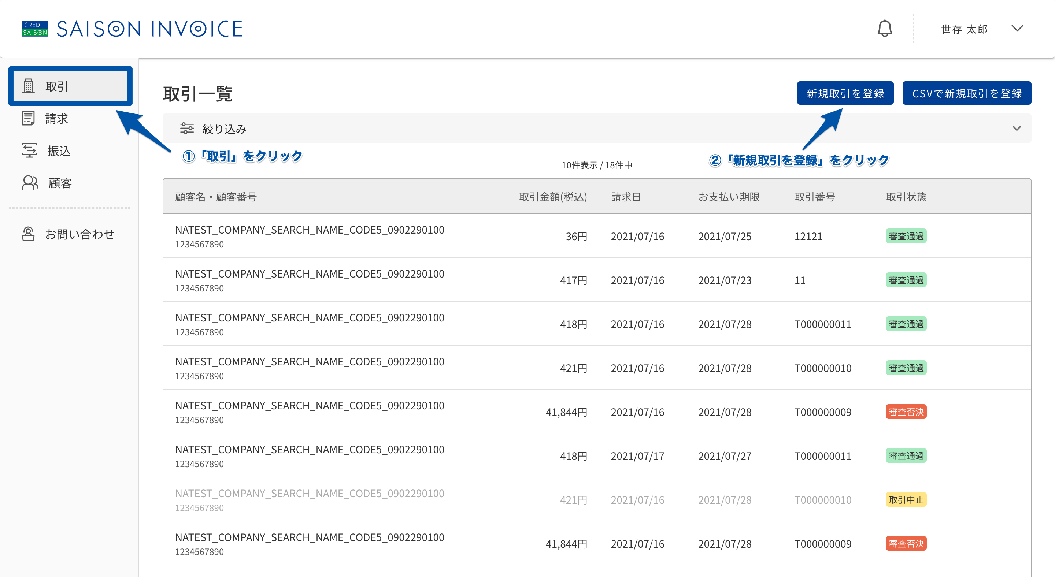Click column header 取引番号
Image resolution: width=1055 pixels, height=577 pixels.
[x=815, y=197]
